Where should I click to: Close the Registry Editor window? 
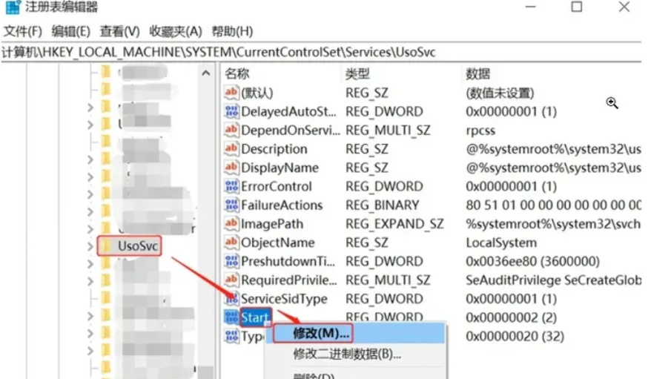624,7
